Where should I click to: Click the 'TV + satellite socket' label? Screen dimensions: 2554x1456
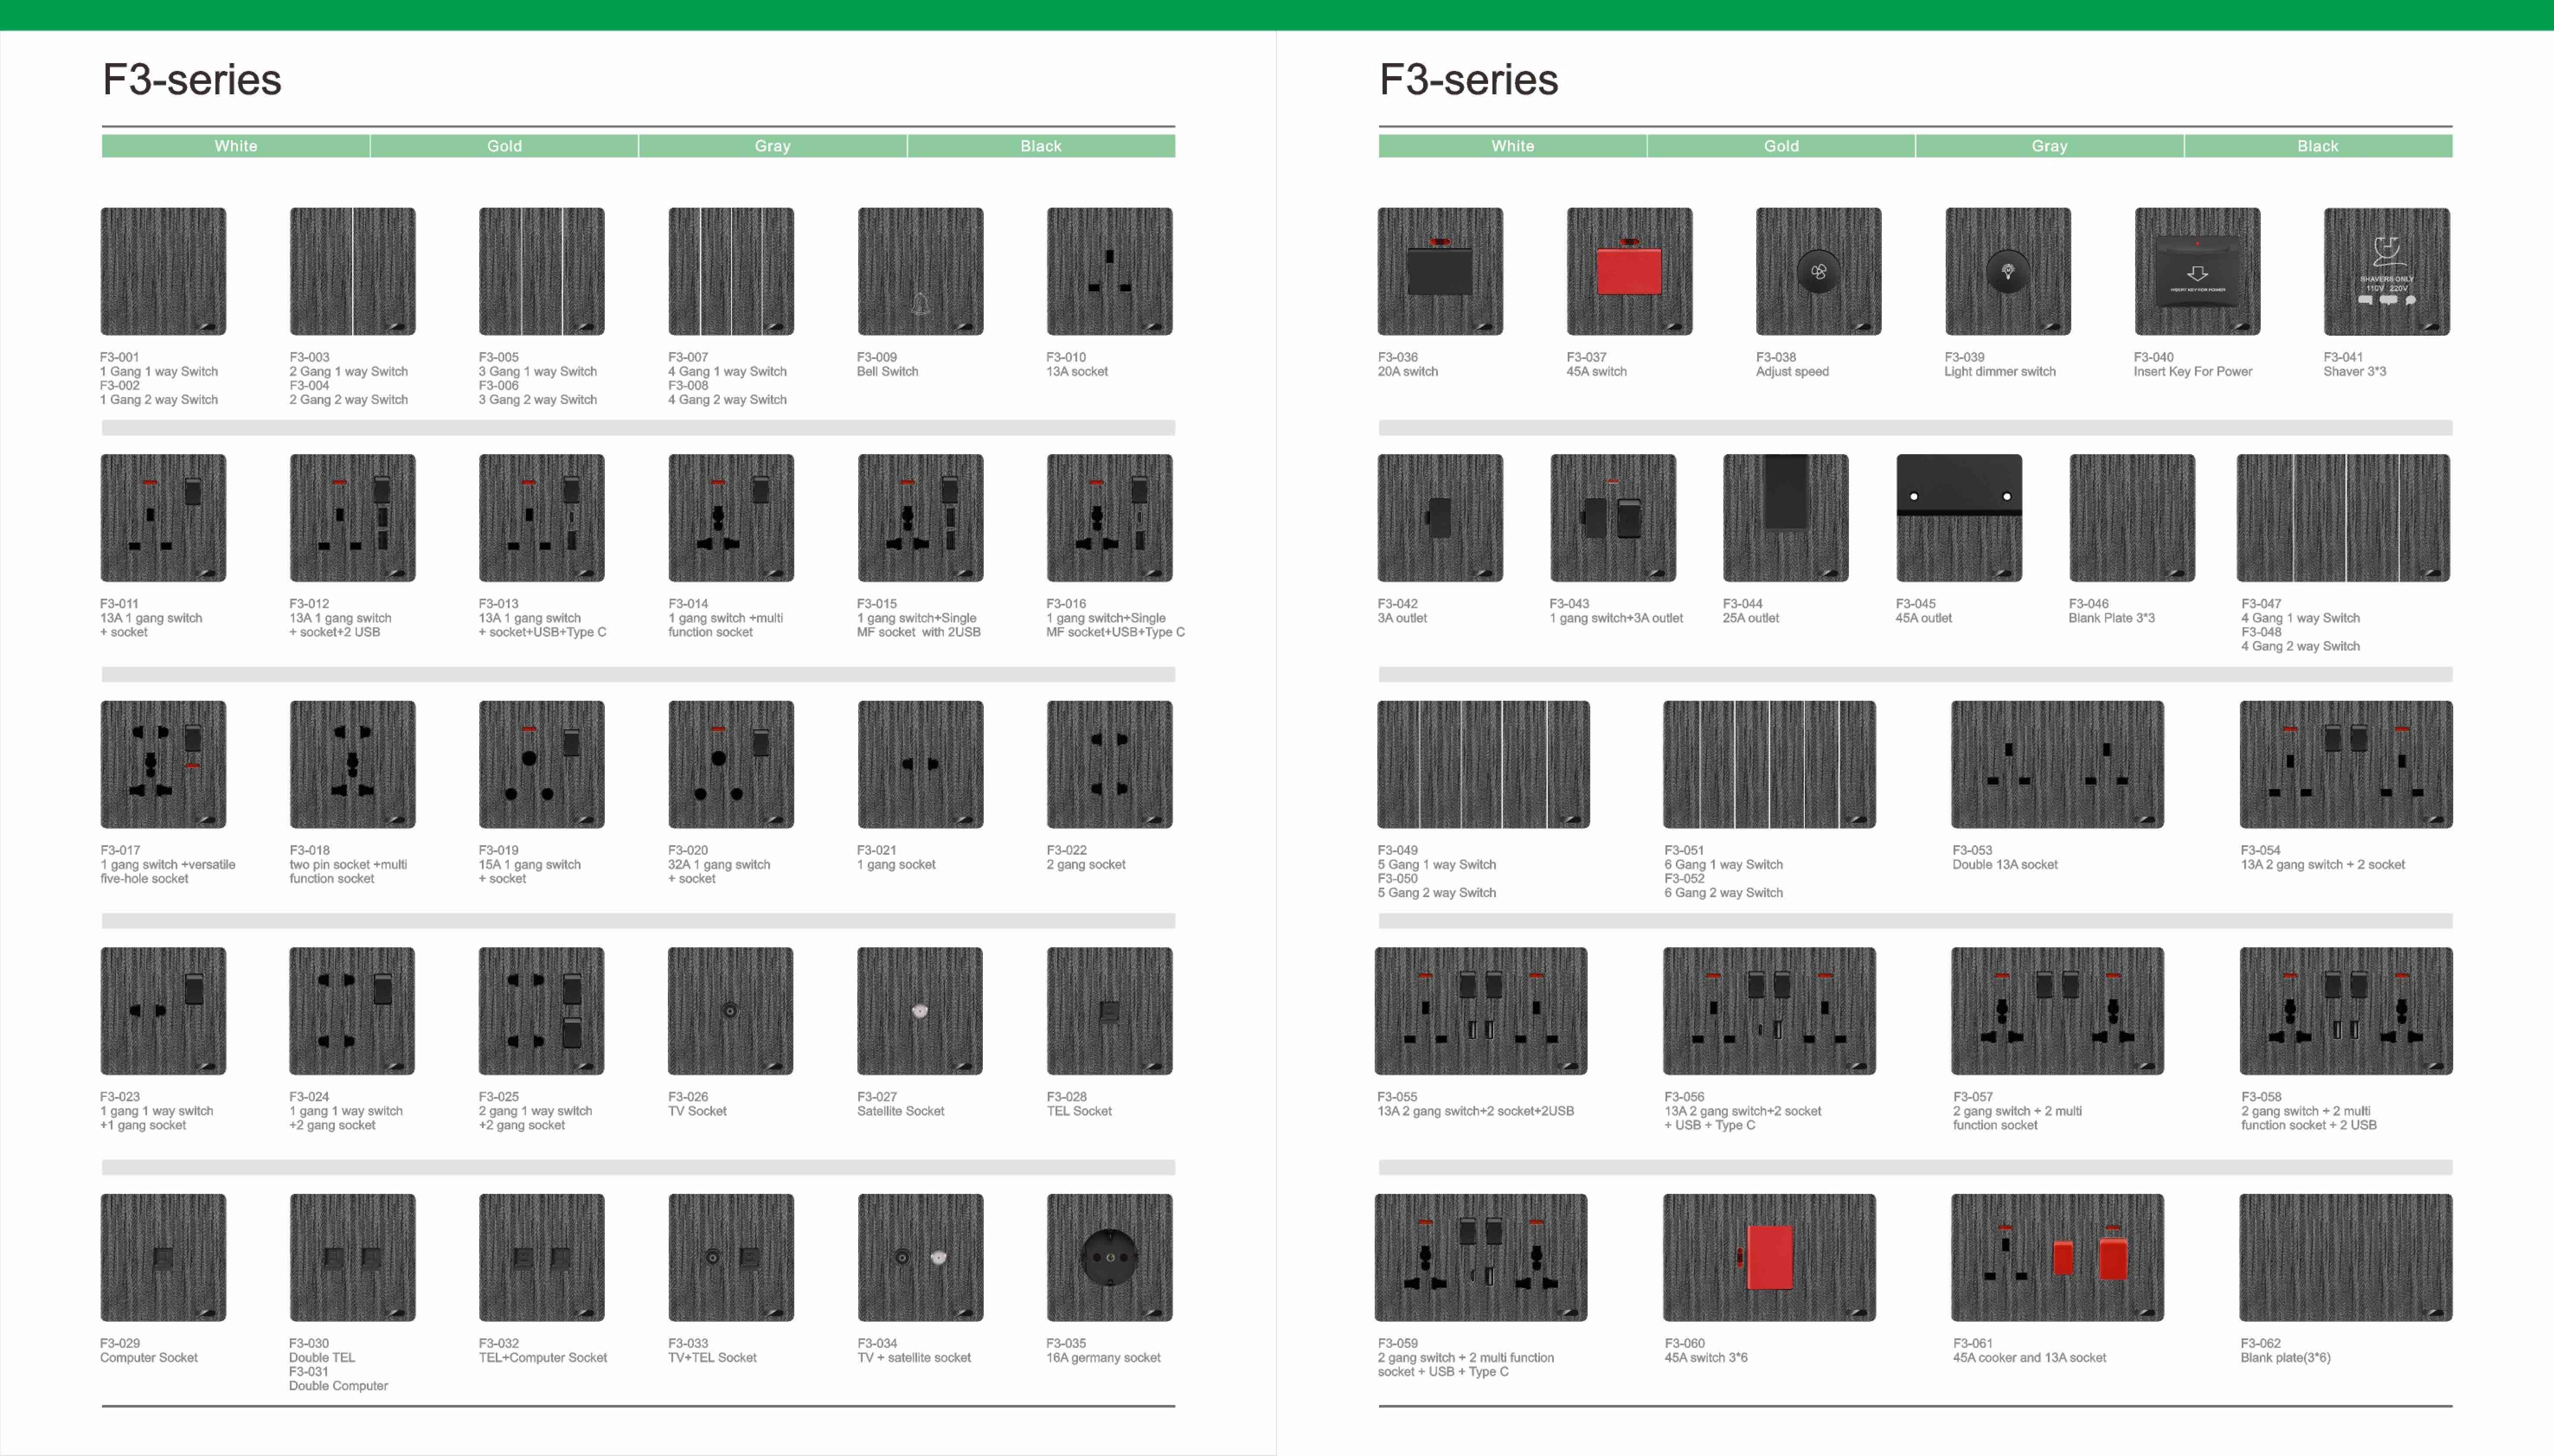(x=914, y=1358)
